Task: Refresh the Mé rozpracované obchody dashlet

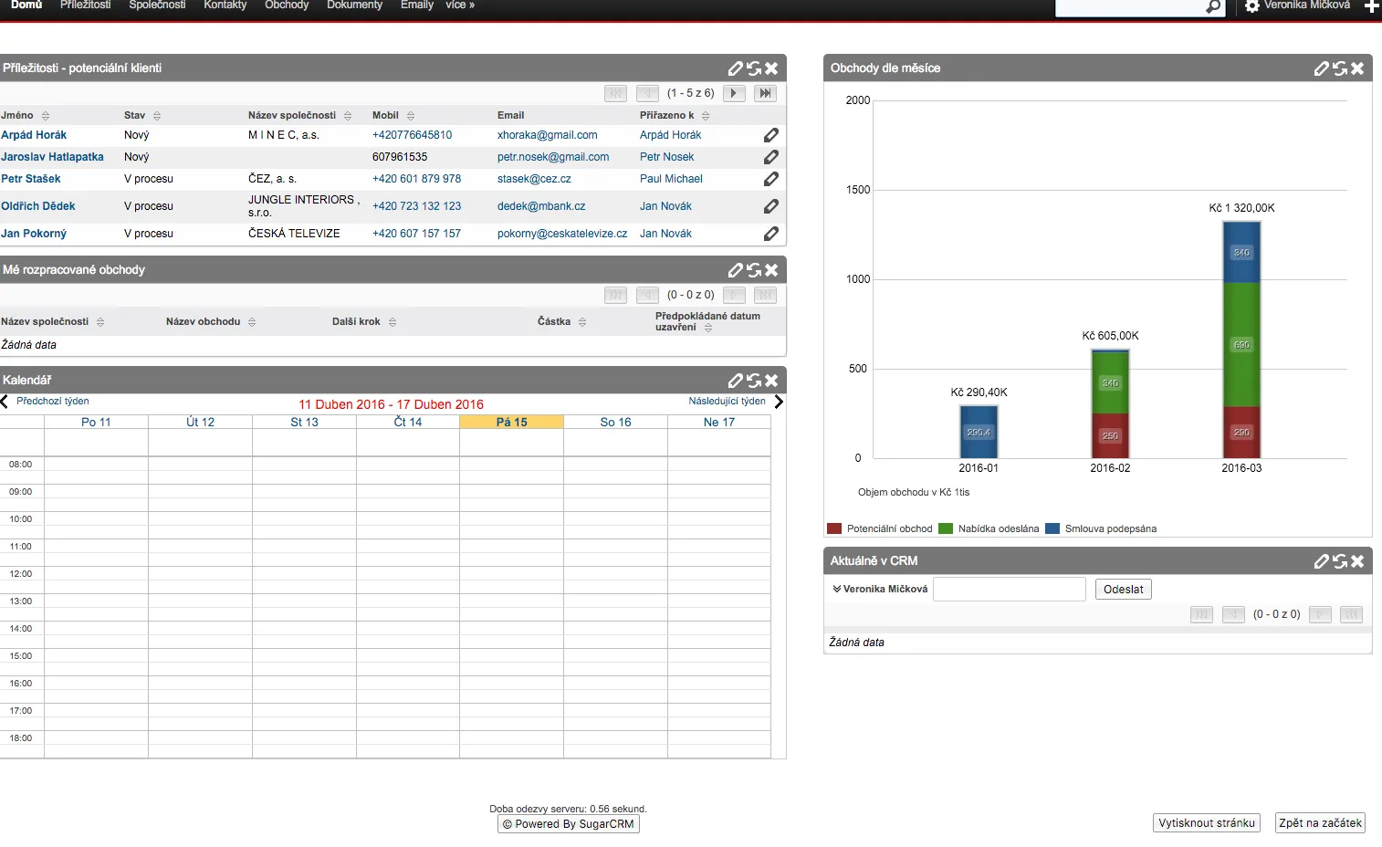Action: coord(754,270)
